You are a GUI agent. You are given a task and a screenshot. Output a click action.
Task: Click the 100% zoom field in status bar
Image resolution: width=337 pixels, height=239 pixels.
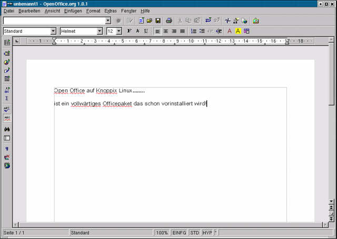tap(162, 232)
